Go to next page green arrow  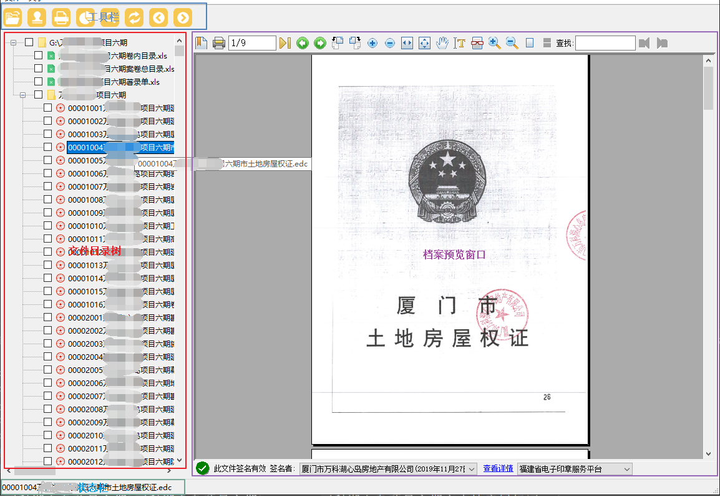(x=319, y=43)
